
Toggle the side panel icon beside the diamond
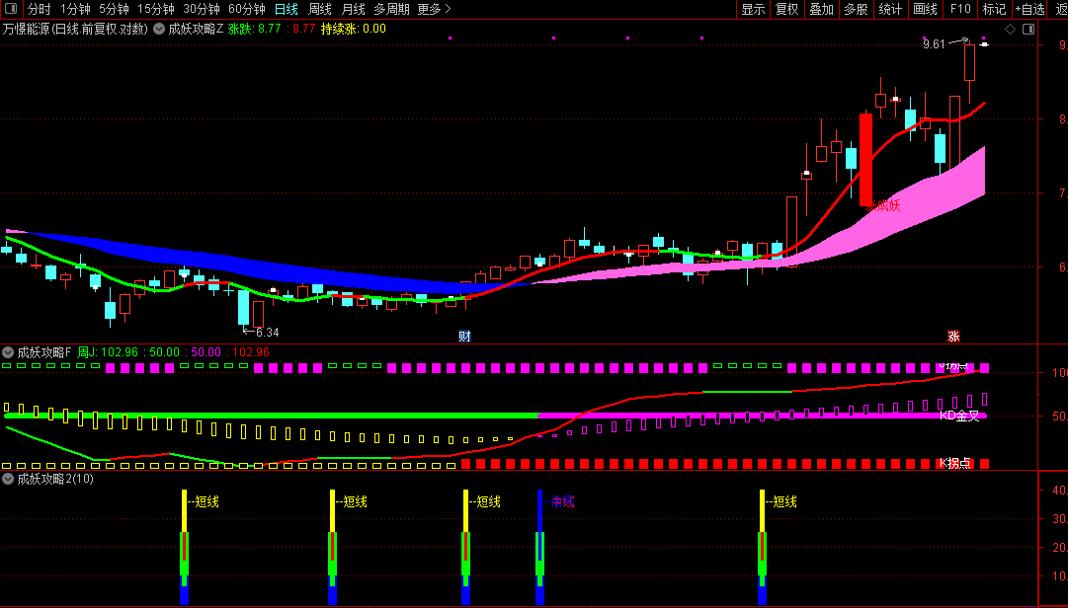coord(1028,30)
